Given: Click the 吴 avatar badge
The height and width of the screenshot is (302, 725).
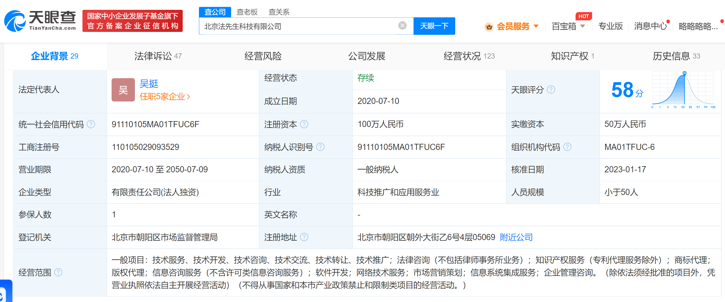Looking at the screenshot, I should pos(123,90).
